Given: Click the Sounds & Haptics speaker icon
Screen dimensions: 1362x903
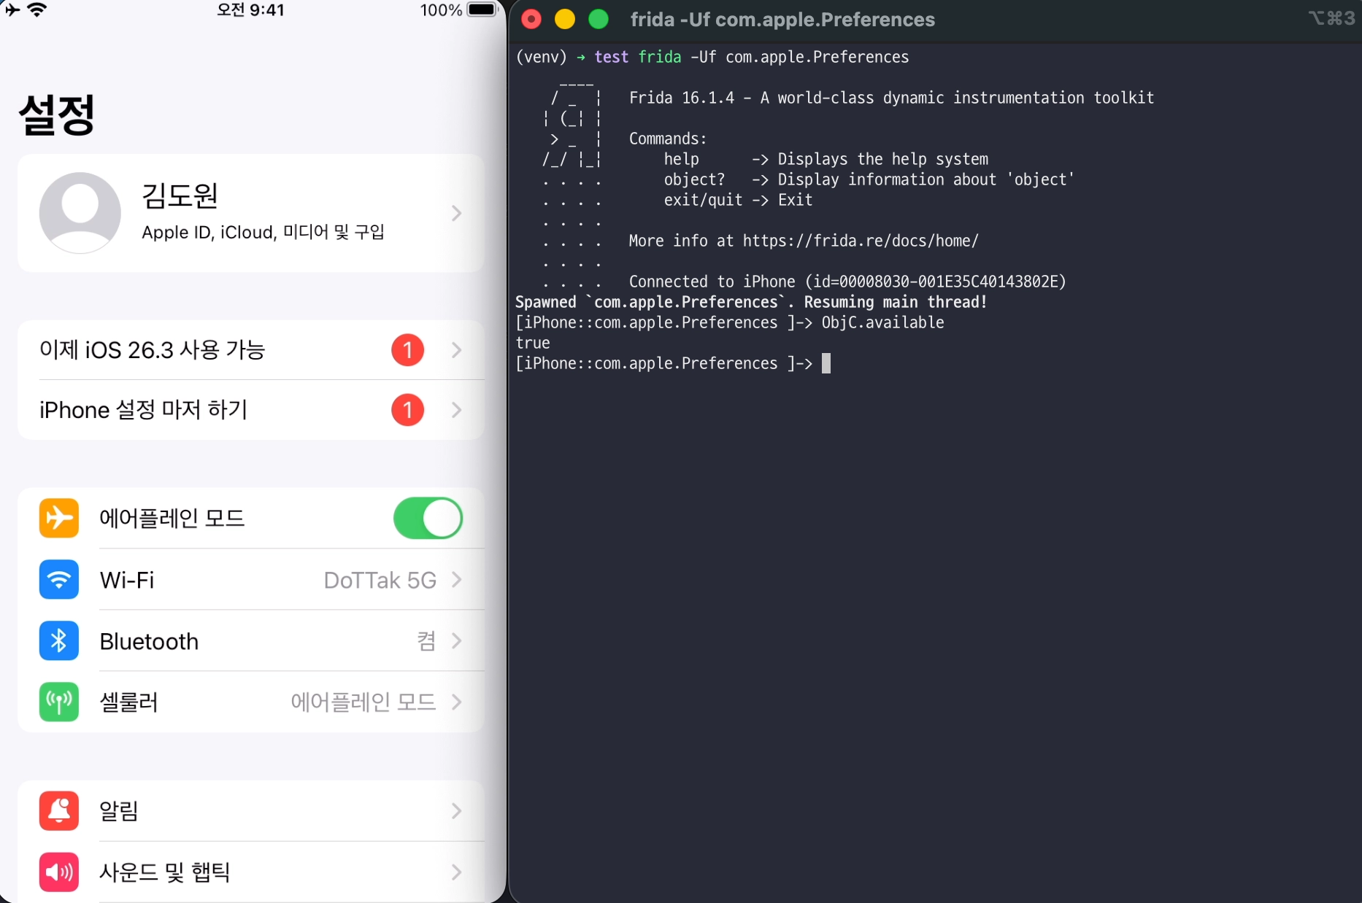Looking at the screenshot, I should tap(59, 872).
